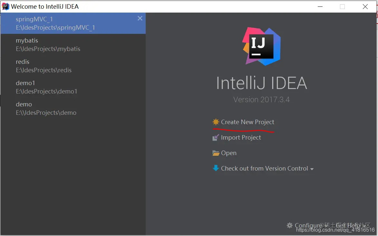Choose the demo1 project from recents
The height and width of the screenshot is (236, 378).
pos(73,87)
